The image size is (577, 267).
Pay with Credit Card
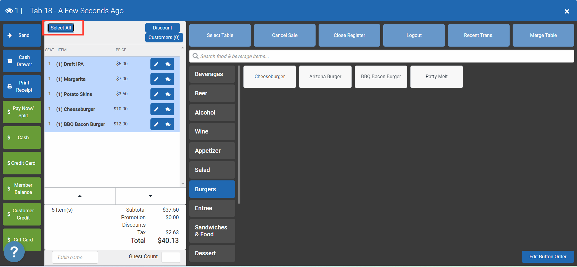point(22,163)
